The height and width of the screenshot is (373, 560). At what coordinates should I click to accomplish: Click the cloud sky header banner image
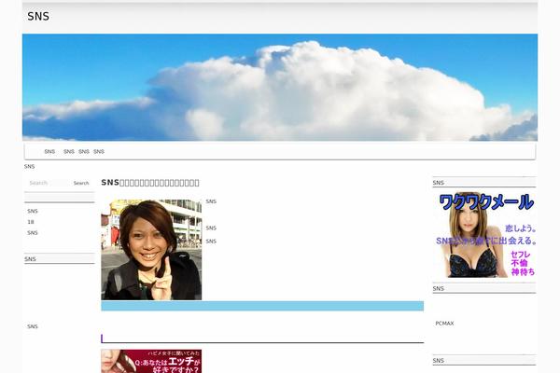pyautogui.click(x=280, y=88)
